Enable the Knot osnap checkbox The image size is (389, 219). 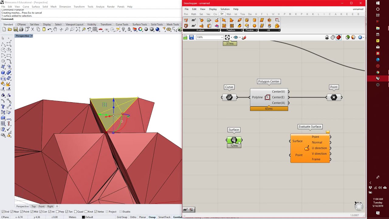pos(86,212)
